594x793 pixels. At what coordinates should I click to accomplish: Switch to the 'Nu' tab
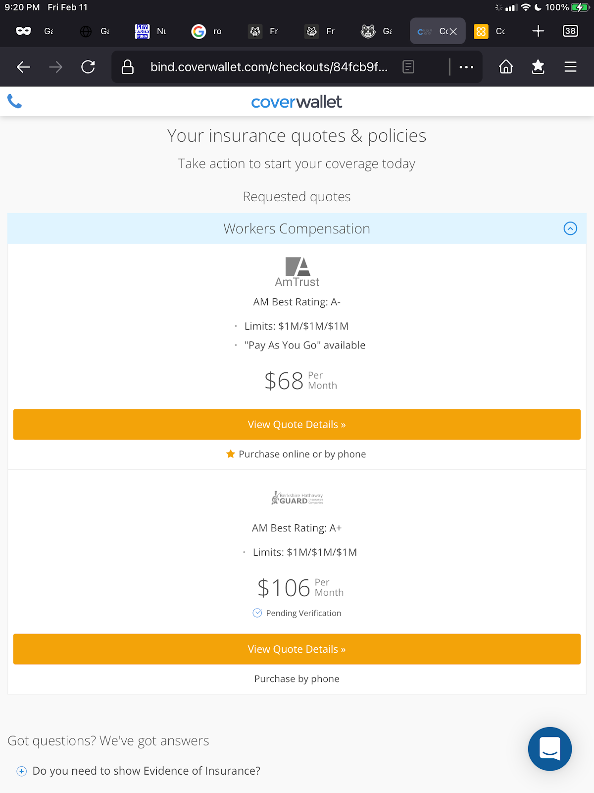point(150,31)
